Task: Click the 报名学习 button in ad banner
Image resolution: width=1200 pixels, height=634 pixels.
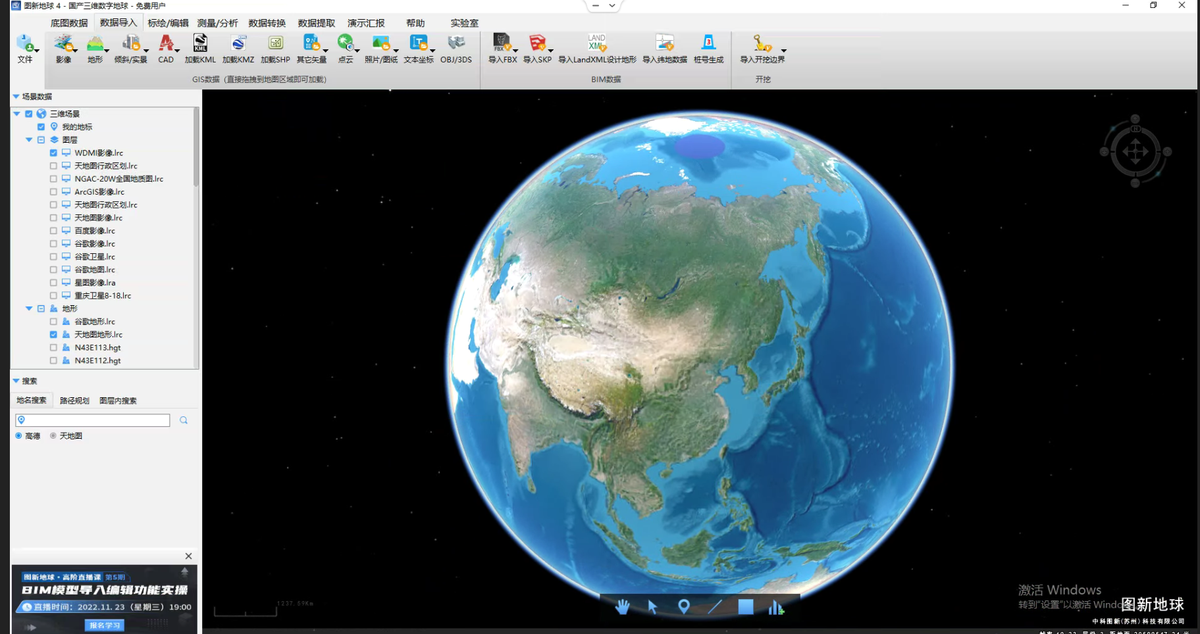Action: (x=105, y=625)
